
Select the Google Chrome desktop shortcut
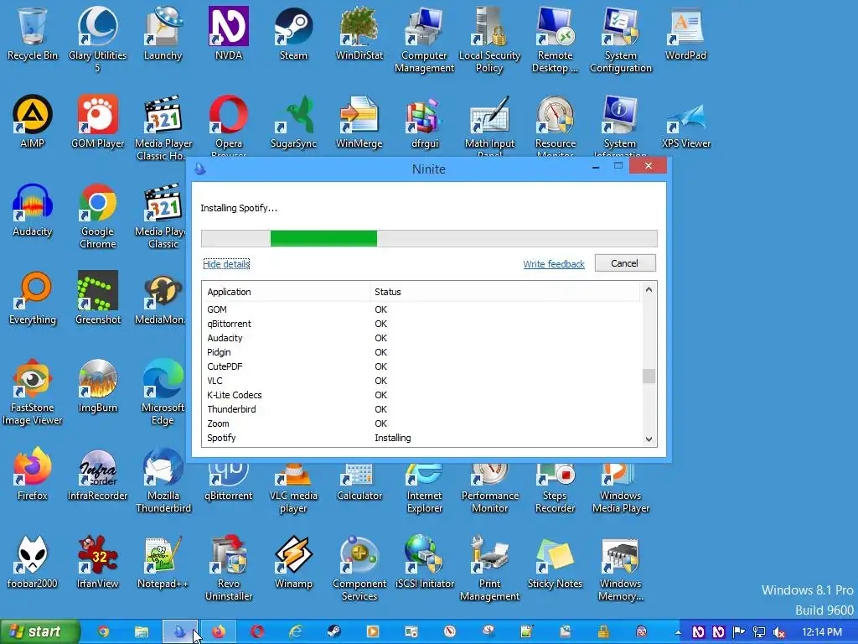[x=97, y=216]
